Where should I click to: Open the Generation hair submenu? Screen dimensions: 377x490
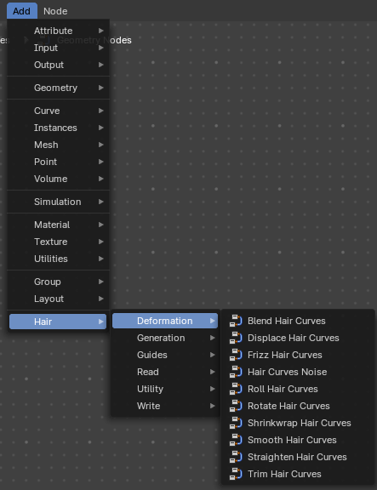165,338
